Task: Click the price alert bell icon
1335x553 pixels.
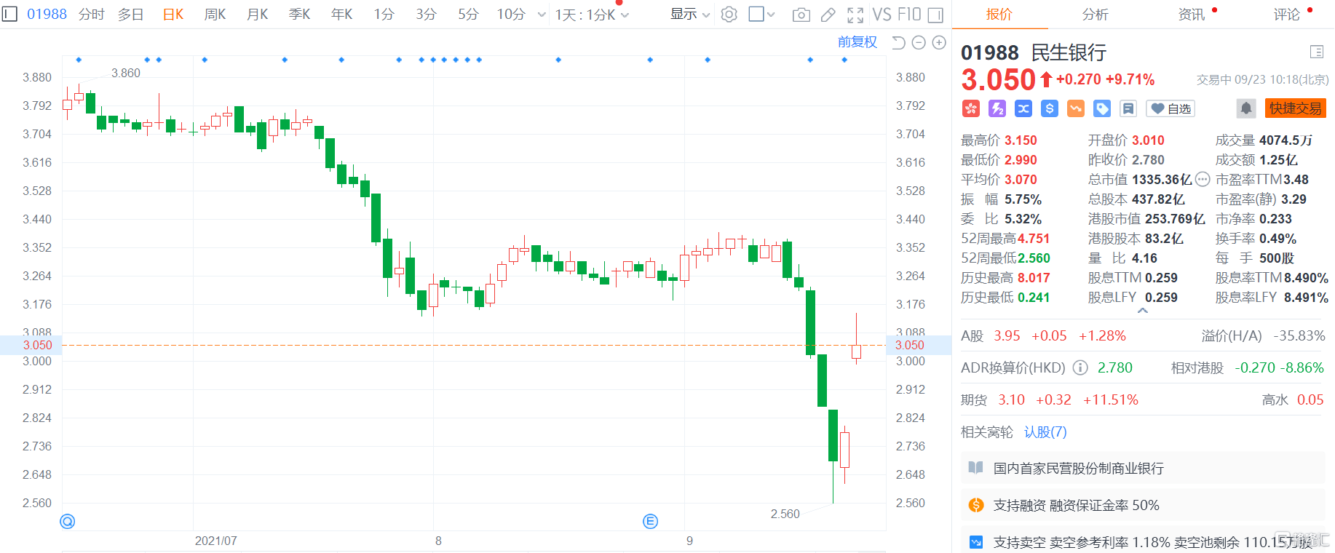Action: point(1245,108)
